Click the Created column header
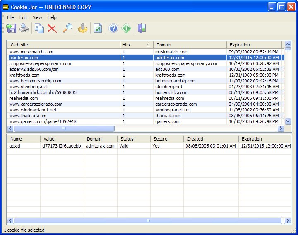The height and width of the screenshot is (235, 298). [x=211, y=139]
